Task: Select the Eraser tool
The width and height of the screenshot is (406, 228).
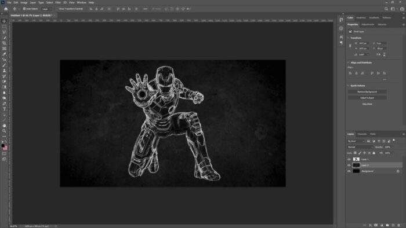Action: [x=4, y=82]
